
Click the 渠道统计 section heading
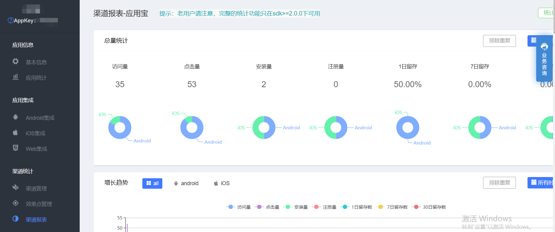pos(23,171)
